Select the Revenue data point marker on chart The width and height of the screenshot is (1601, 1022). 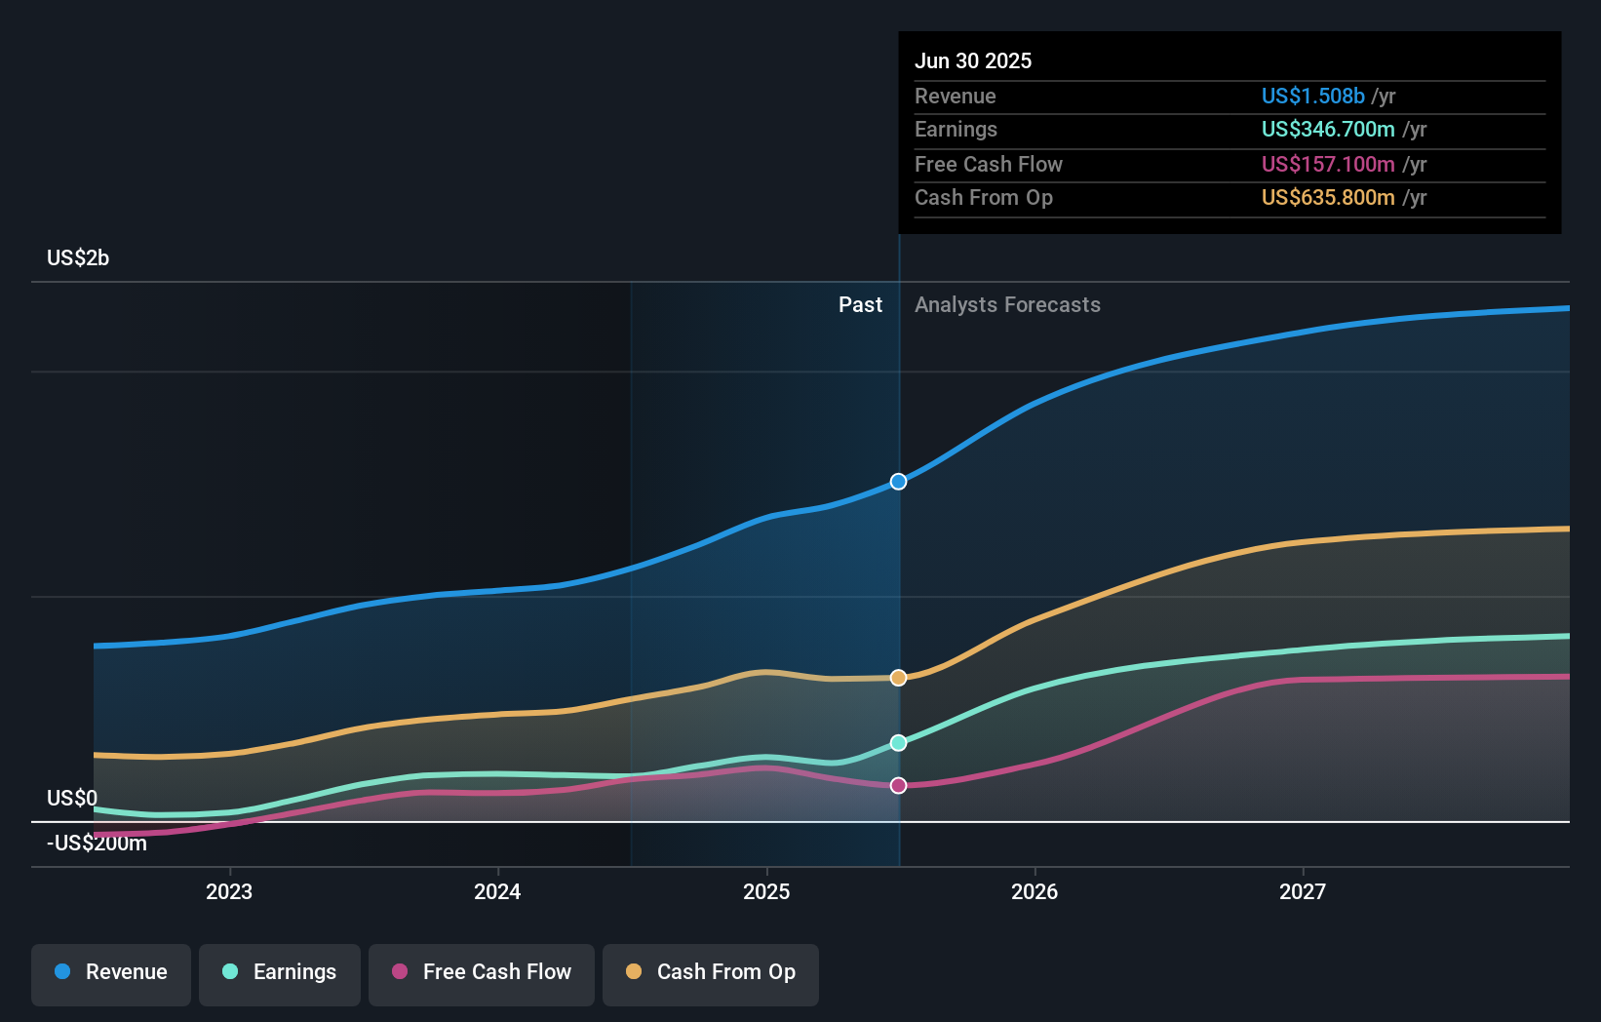(898, 481)
